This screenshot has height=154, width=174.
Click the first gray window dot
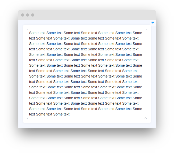click(23, 15)
